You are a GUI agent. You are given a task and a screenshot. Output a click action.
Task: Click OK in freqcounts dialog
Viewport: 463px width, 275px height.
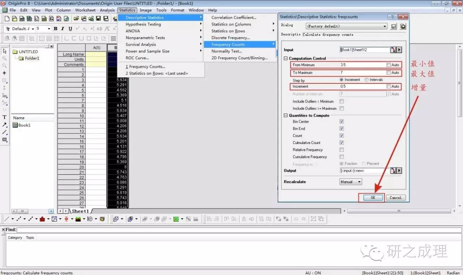[373, 198]
